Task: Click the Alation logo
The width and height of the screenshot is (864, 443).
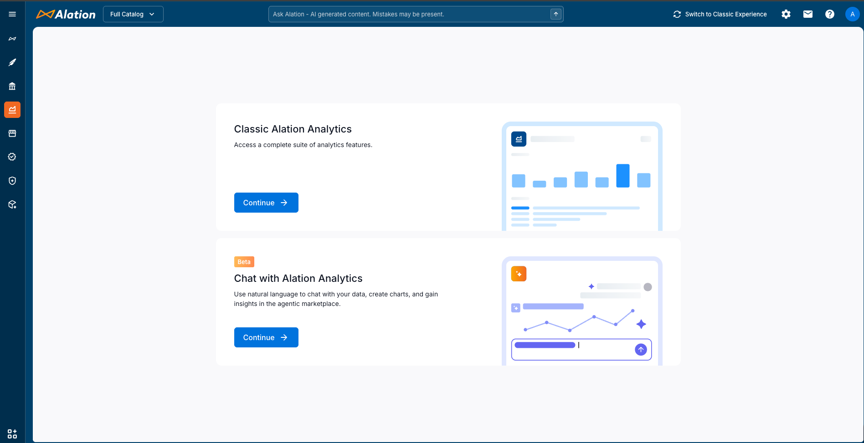Action: (x=66, y=15)
